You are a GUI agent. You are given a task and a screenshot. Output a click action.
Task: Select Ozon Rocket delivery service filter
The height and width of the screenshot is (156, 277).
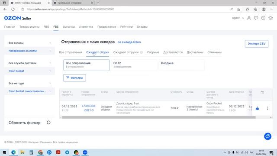coord(29,71)
